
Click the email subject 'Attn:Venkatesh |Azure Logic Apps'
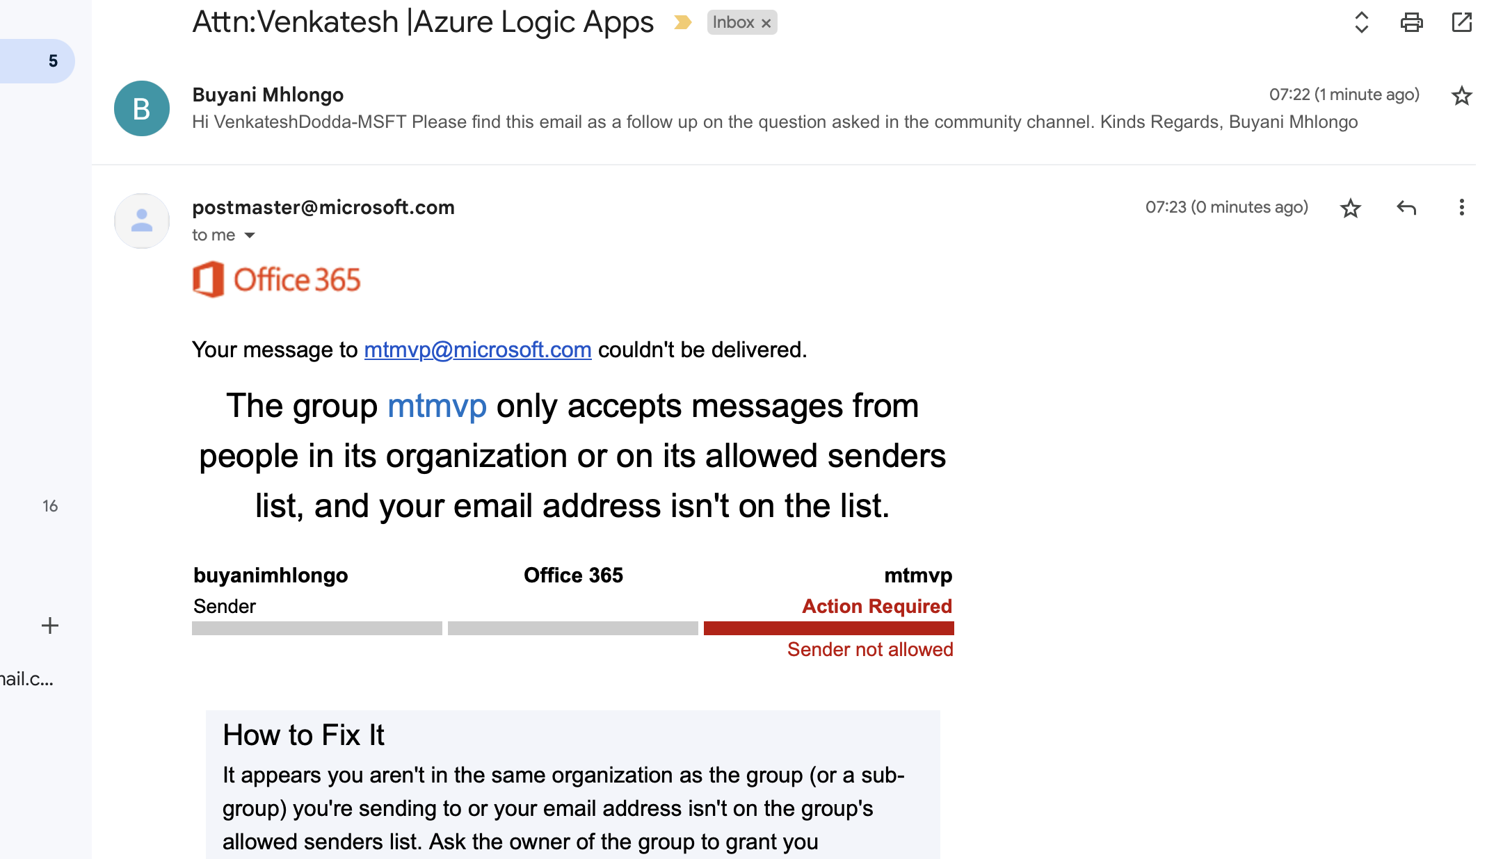click(x=423, y=22)
